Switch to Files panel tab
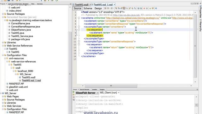202x114 pixels. point(33,4)
